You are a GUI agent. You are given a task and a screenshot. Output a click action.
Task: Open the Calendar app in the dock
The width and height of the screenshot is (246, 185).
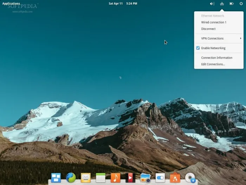[x=101, y=178]
